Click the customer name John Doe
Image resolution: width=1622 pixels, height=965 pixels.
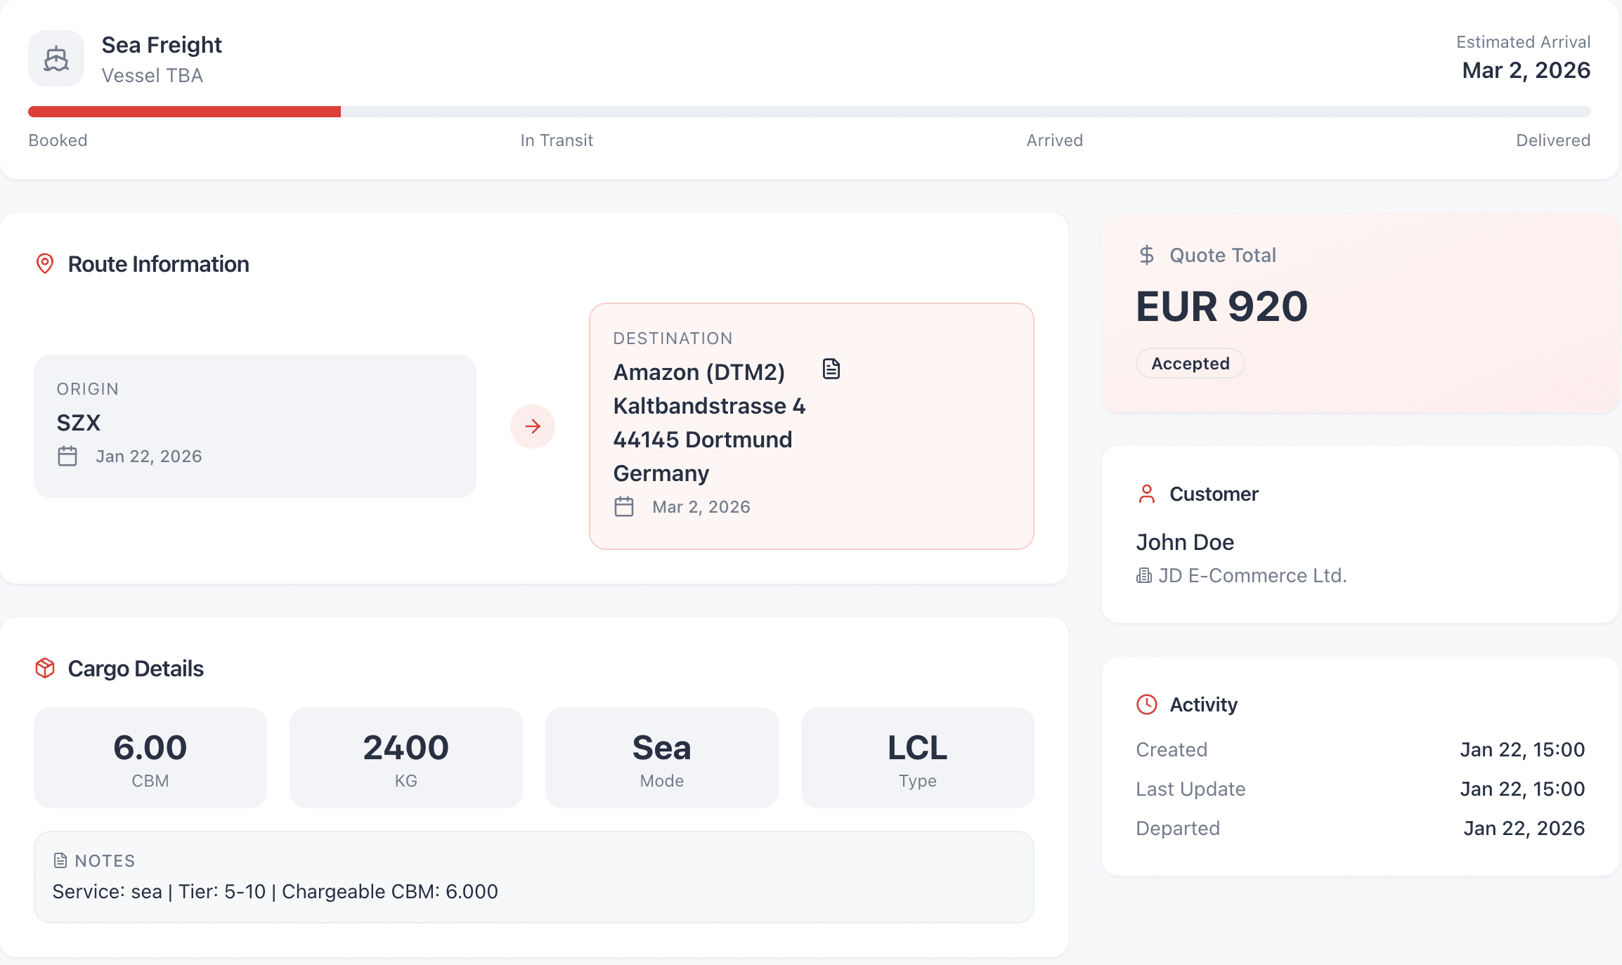point(1185,541)
